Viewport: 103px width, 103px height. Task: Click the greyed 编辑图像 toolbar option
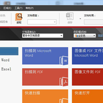coord(4,22)
